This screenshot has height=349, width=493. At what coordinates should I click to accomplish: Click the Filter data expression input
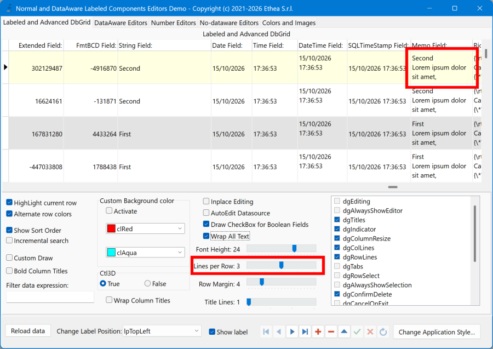click(50, 297)
